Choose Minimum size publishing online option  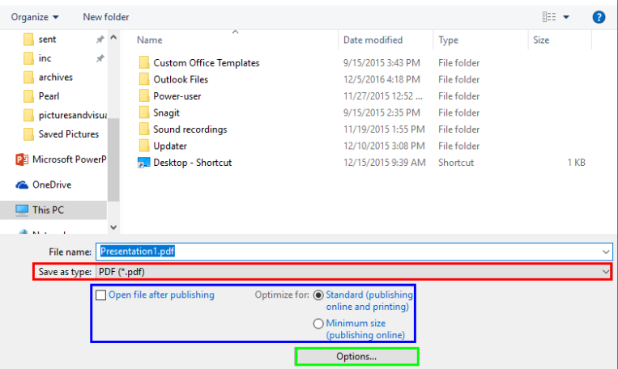tap(318, 324)
